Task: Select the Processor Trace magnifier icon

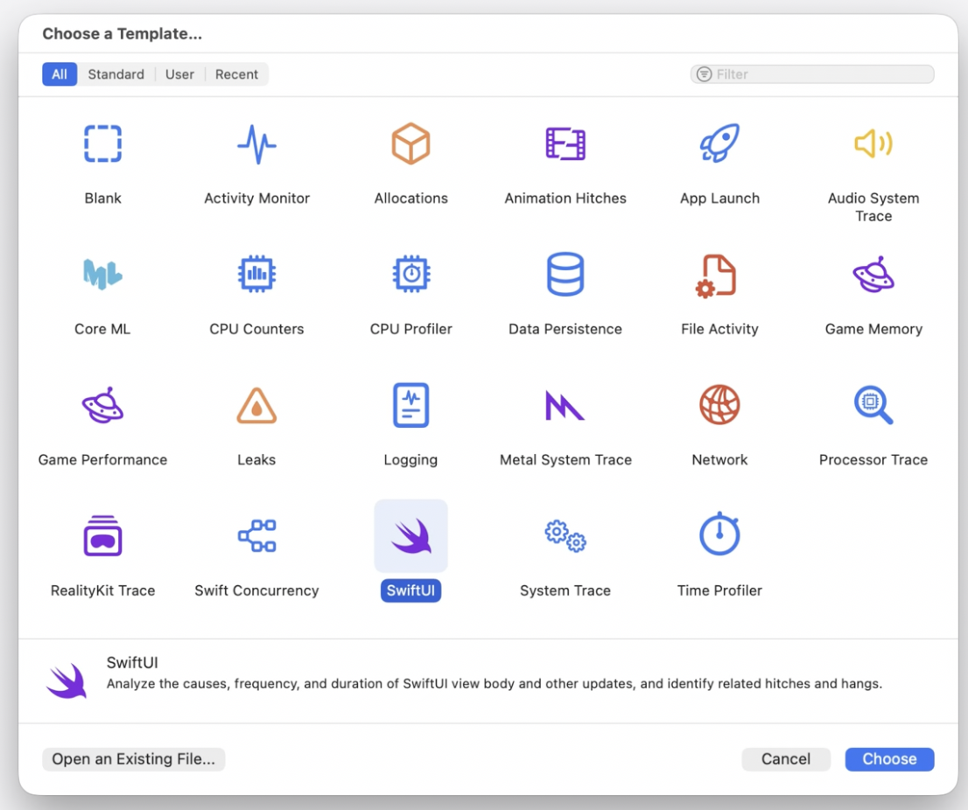Action: [x=873, y=405]
